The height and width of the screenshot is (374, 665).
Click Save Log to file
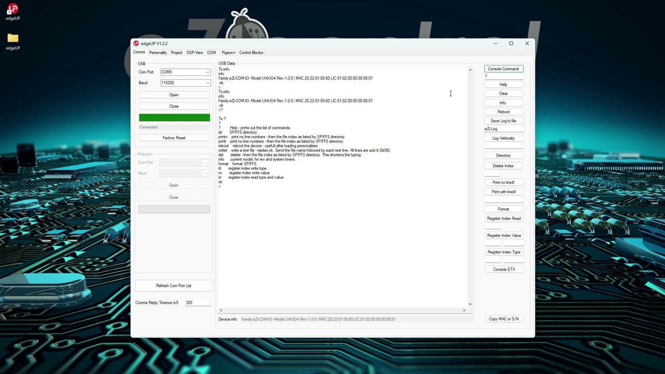pos(503,121)
